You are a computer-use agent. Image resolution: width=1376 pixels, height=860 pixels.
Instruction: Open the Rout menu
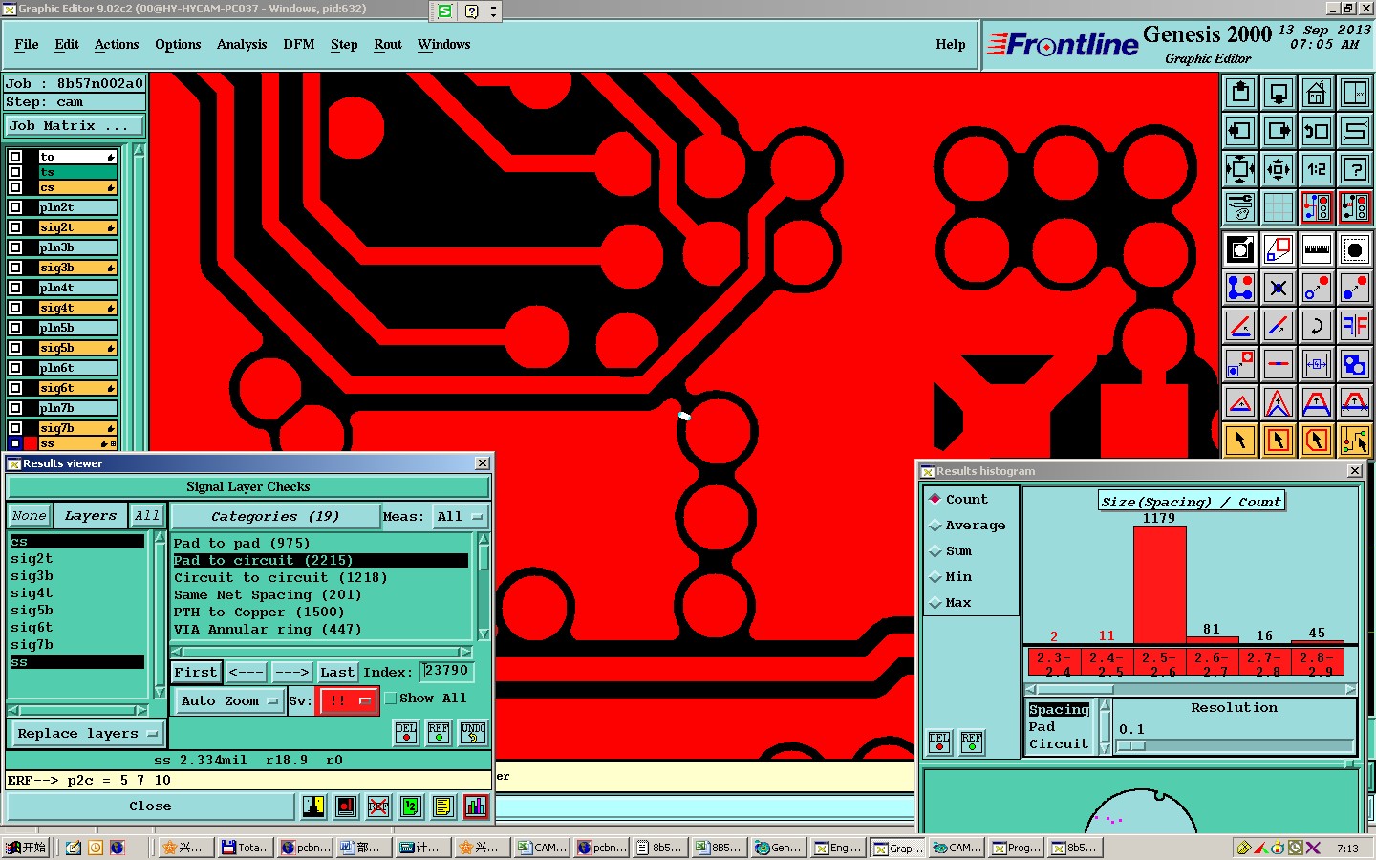click(388, 44)
